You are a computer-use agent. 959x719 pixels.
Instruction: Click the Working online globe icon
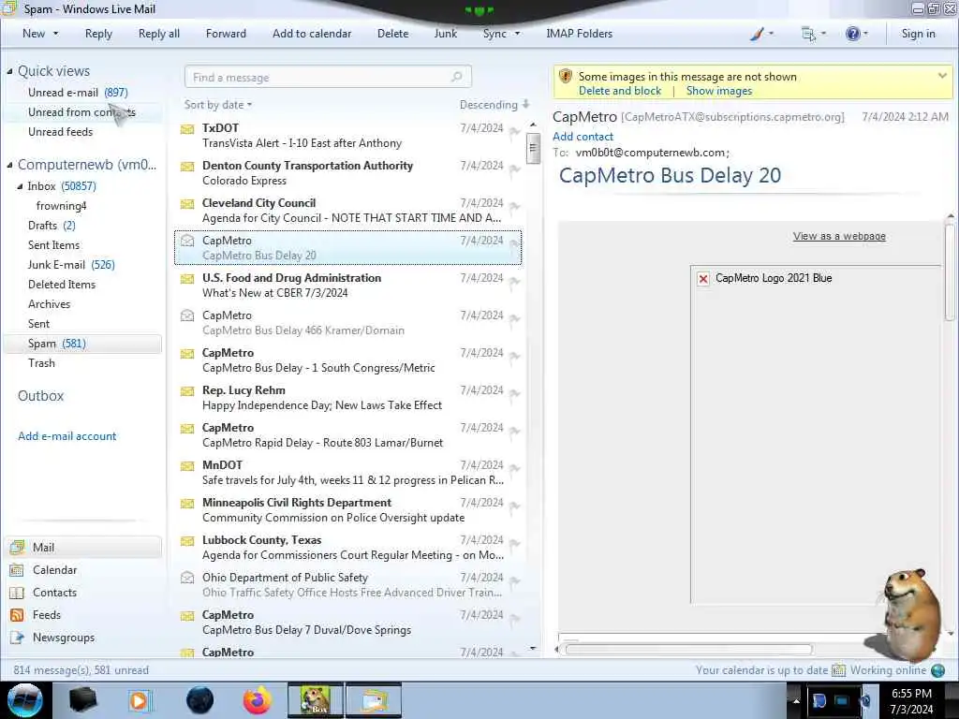pyautogui.click(x=937, y=670)
